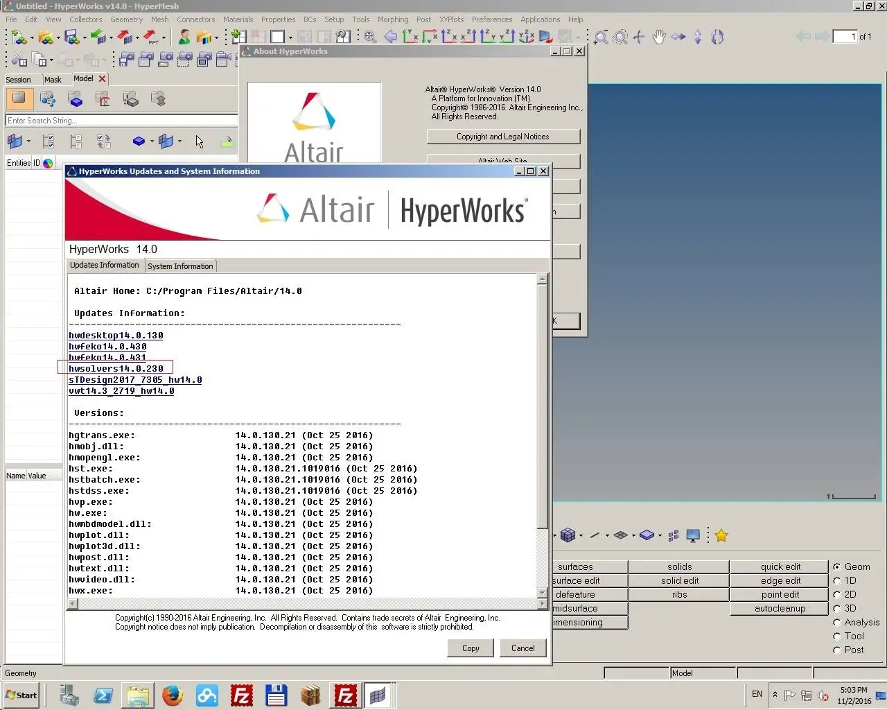Click the rotate up-down arrows icon

[x=698, y=37]
